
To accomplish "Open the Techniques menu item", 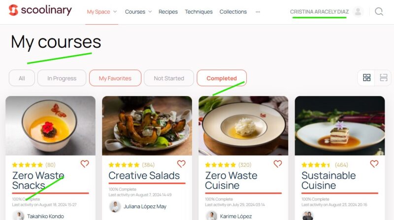I will (198, 12).
